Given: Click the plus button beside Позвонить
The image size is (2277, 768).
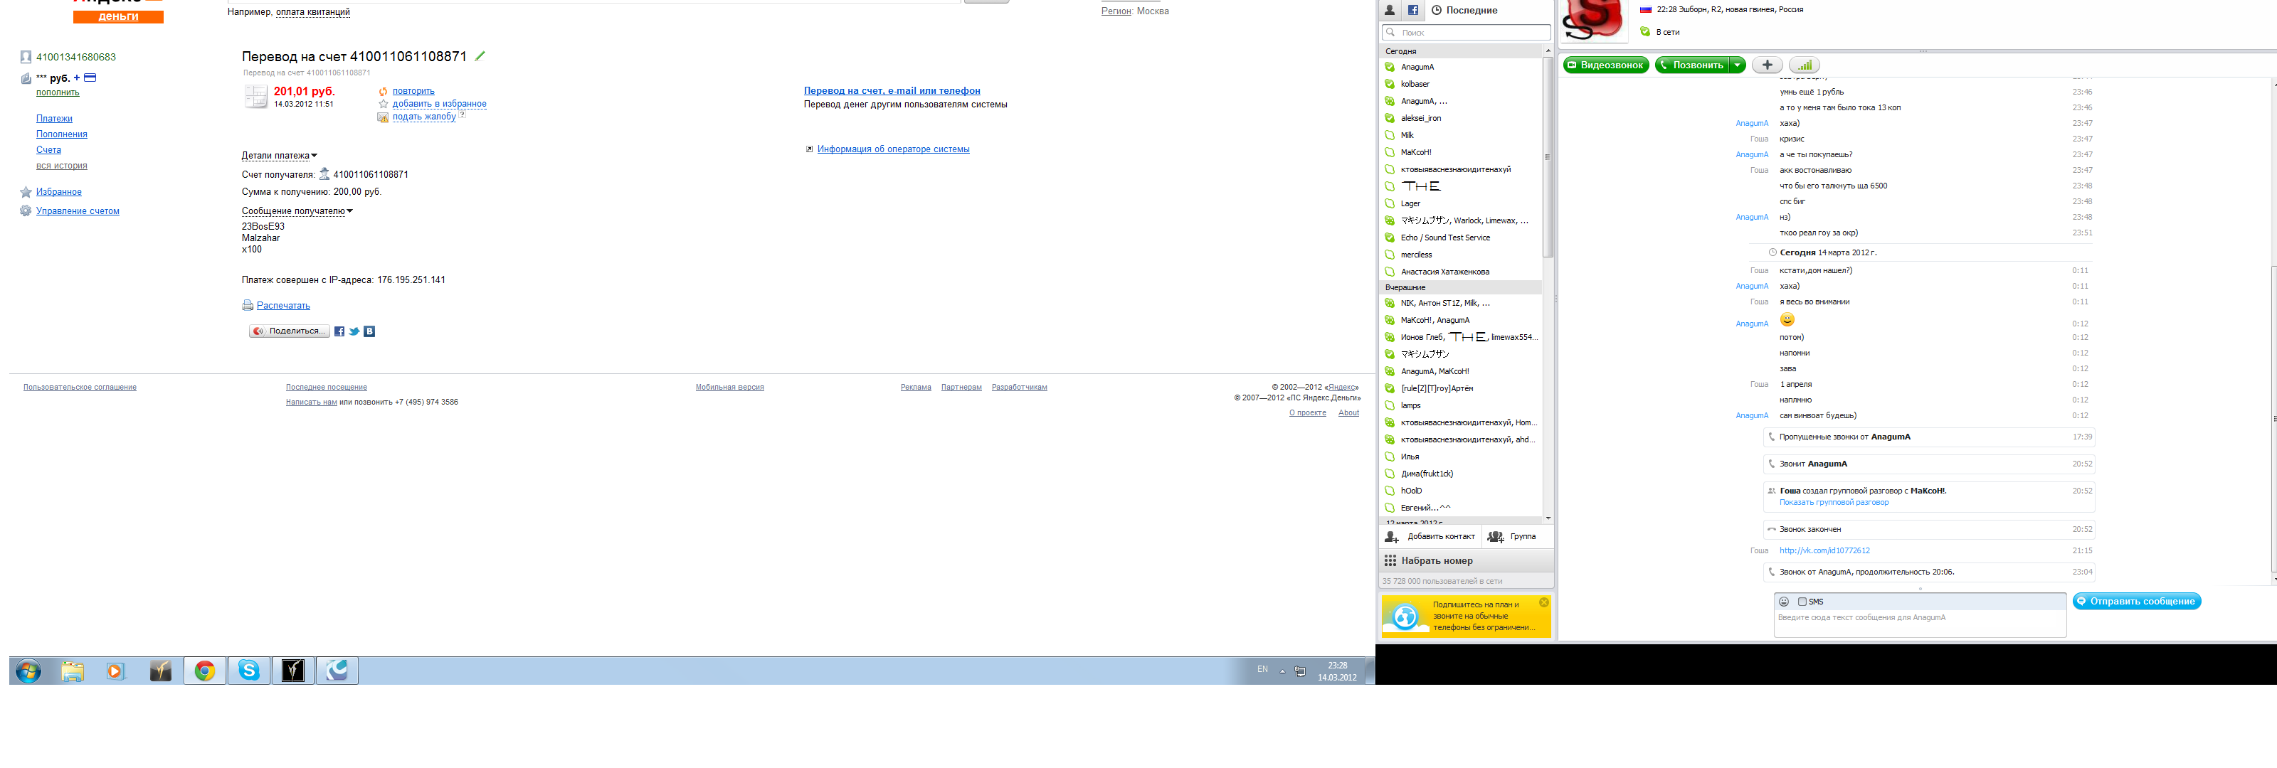Looking at the screenshot, I should [1766, 65].
